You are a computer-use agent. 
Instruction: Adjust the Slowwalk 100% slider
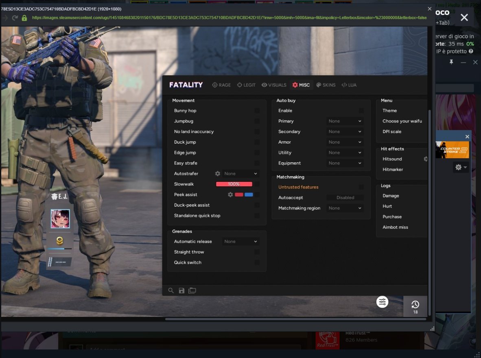pyautogui.click(x=234, y=184)
